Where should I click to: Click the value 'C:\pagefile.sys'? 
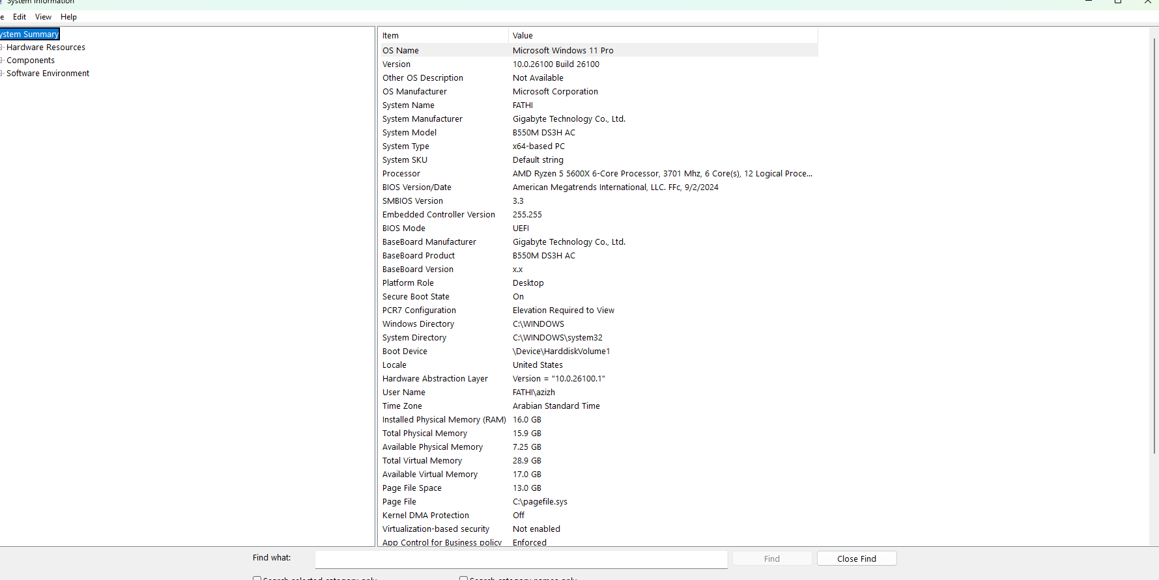(540, 502)
